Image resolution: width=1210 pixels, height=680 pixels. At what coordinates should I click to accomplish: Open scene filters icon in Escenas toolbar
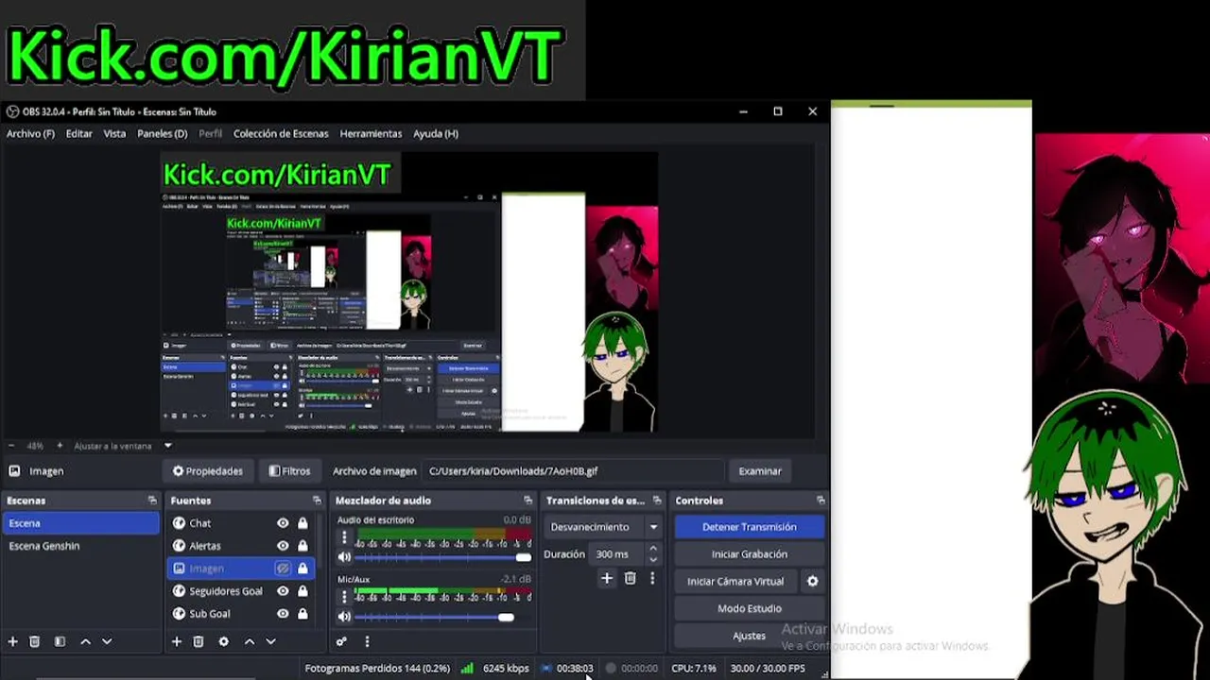(x=60, y=641)
